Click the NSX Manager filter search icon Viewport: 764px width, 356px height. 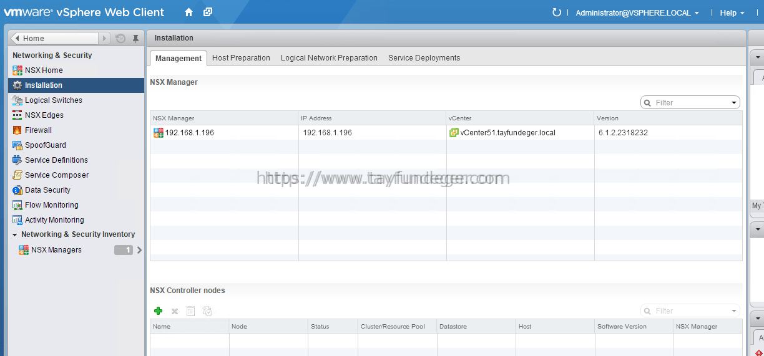tap(648, 103)
